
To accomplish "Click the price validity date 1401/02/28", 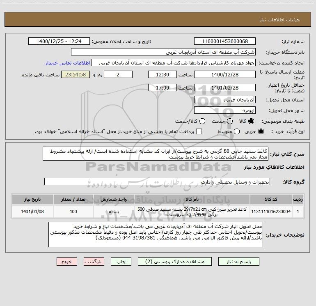I will pos(225,87).
